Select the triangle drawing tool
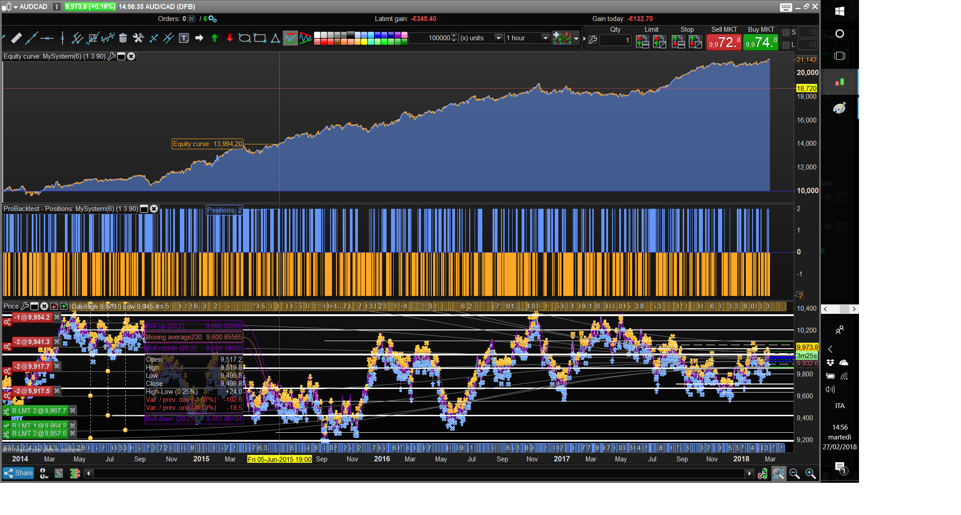 275,38
